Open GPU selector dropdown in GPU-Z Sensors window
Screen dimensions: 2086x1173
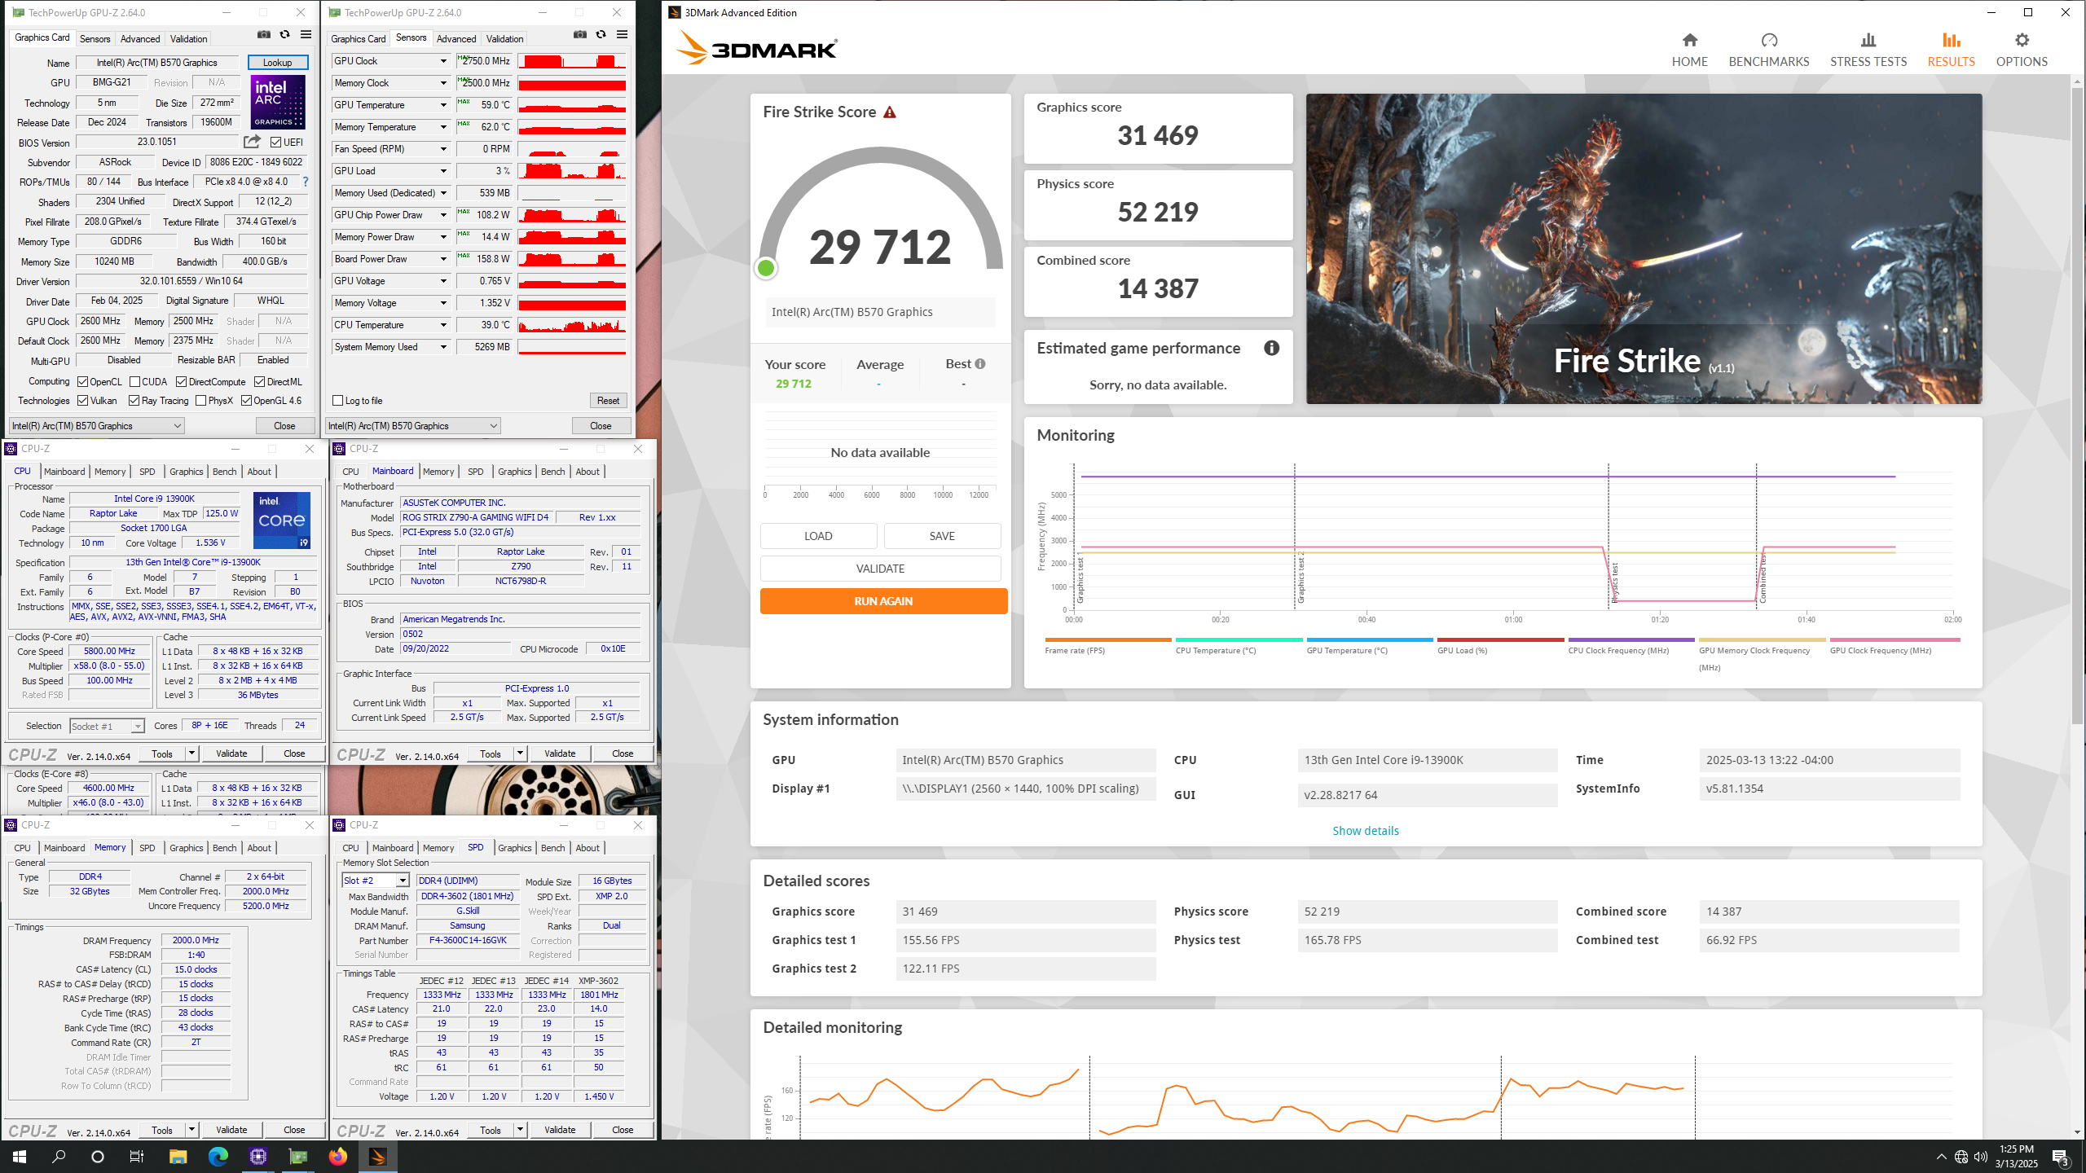[x=413, y=426]
